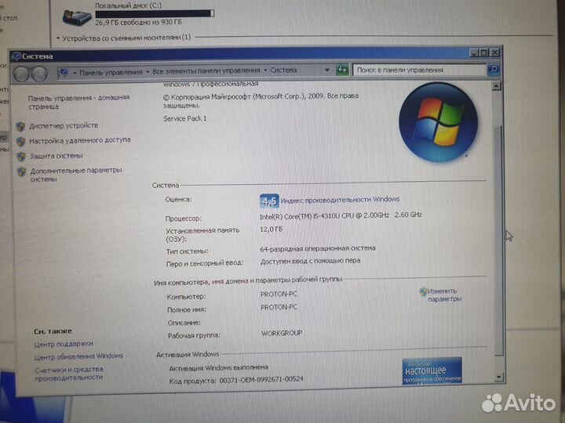Click the C: drive free space bar

click(155, 13)
